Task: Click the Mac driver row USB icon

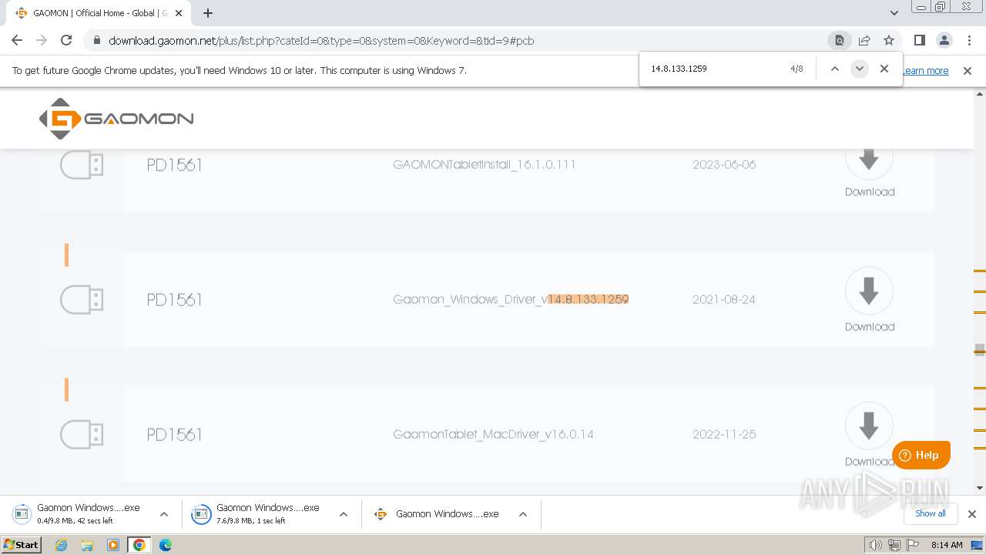Action: (82, 435)
